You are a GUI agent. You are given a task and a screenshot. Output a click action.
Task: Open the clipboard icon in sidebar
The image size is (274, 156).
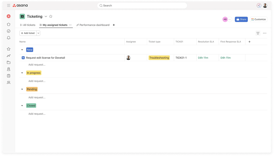[8, 76]
